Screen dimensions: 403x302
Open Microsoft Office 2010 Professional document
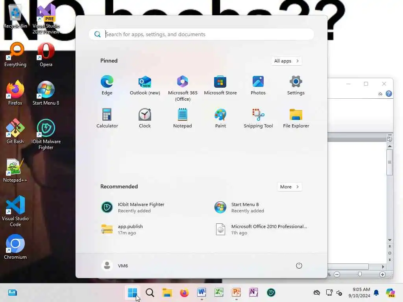click(x=261, y=229)
